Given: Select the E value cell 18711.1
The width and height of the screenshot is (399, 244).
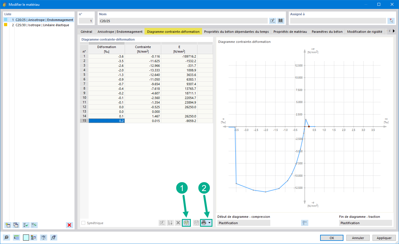Looking at the screenshot, I should (x=179, y=93).
